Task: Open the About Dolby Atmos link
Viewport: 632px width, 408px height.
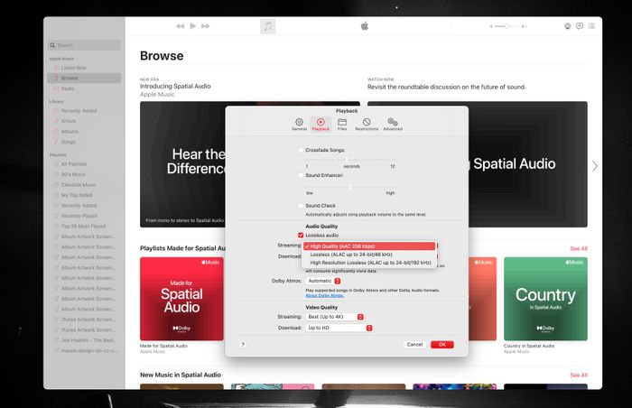Action: pos(324,295)
